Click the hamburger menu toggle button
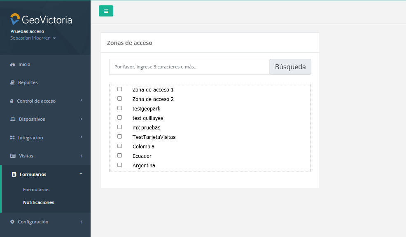The image size is (406, 237). click(106, 11)
